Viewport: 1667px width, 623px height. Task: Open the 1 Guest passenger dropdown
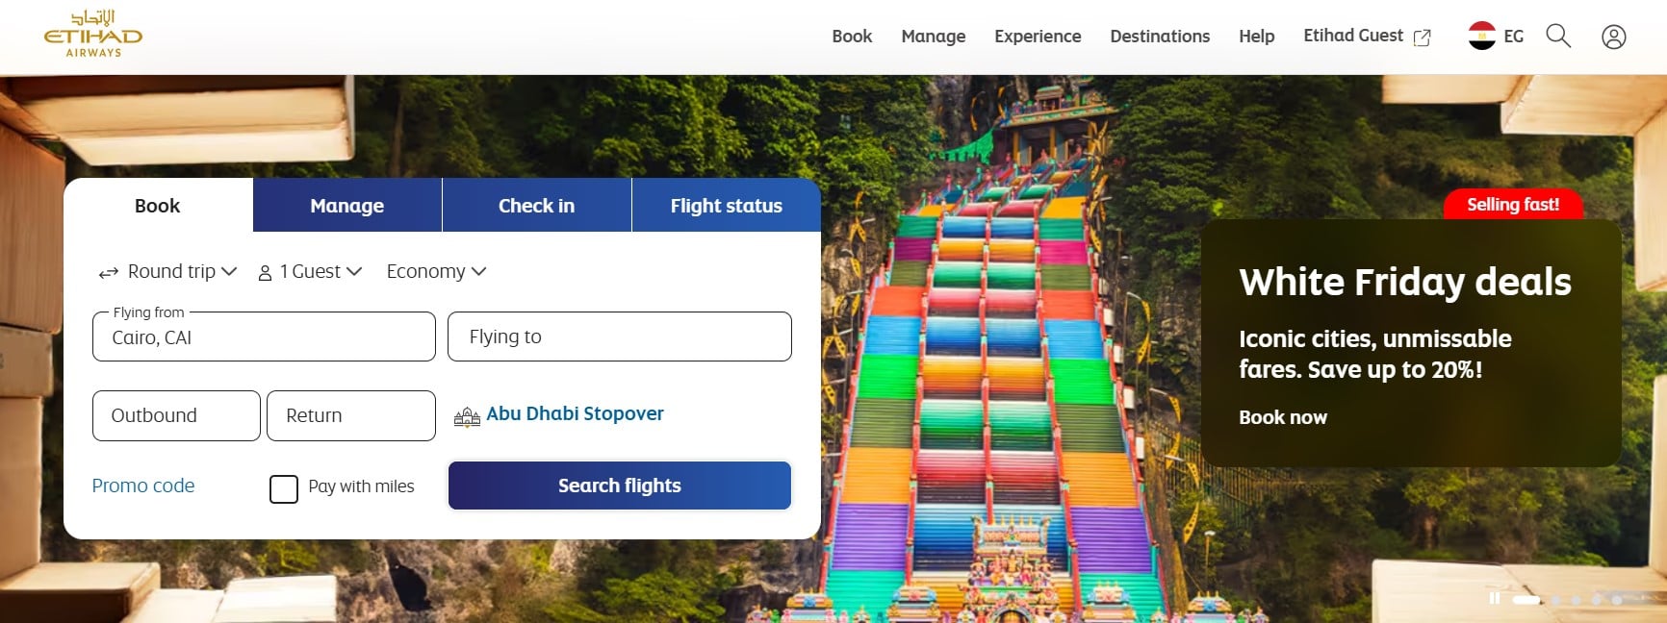(310, 272)
